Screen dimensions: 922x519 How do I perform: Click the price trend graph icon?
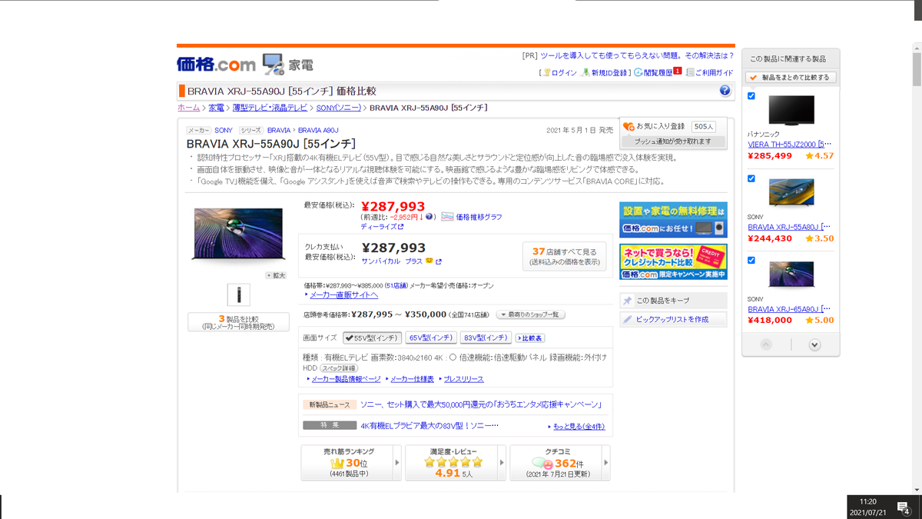coord(447,217)
